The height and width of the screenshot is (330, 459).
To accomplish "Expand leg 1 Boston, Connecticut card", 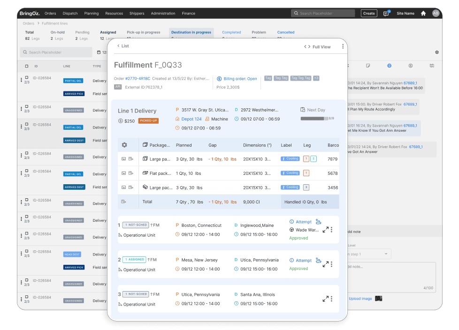I will pos(326,230).
